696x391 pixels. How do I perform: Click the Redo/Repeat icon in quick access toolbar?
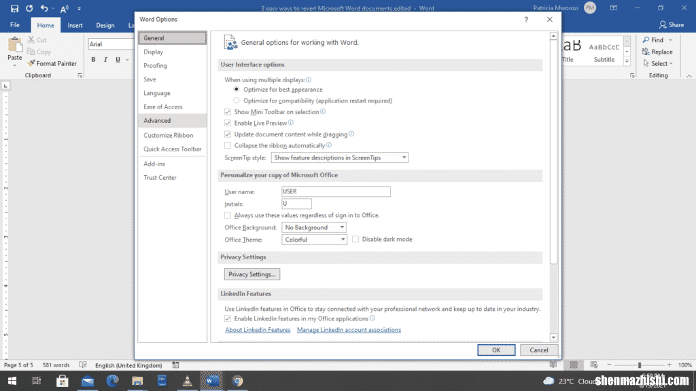pos(29,8)
